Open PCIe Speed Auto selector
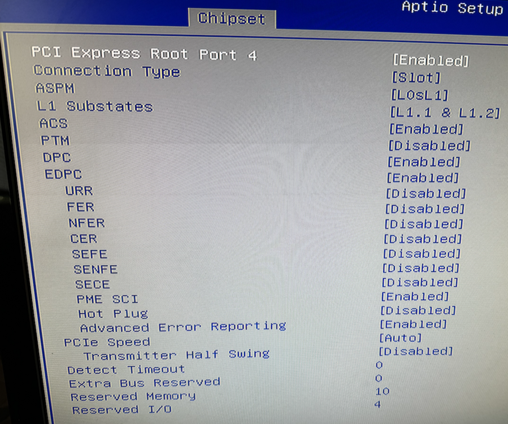508x424 pixels. coord(401,338)
